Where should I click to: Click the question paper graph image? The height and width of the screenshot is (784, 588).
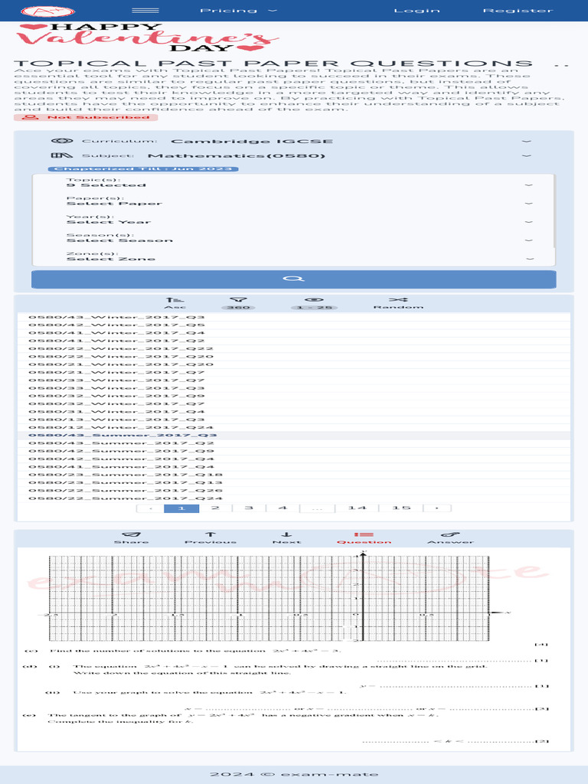294,648
